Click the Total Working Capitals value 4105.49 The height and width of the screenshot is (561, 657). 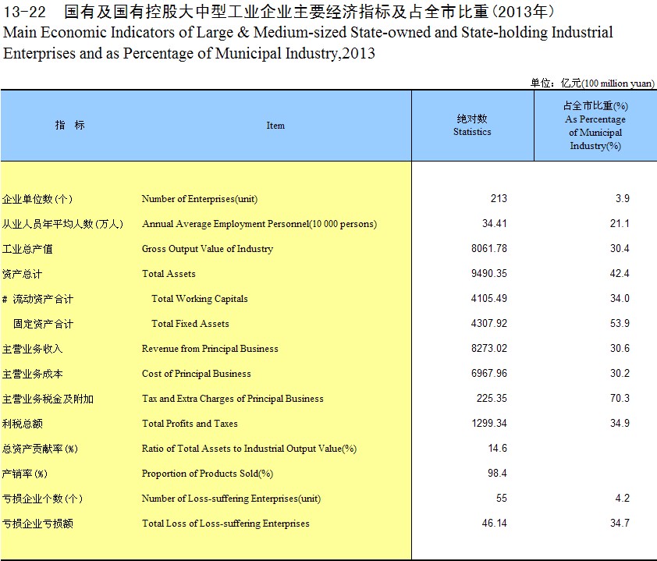[x=488, y=299]
